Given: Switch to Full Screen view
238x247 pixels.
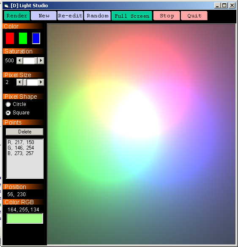Looking at the screenshot, I should tap(132, 16).
